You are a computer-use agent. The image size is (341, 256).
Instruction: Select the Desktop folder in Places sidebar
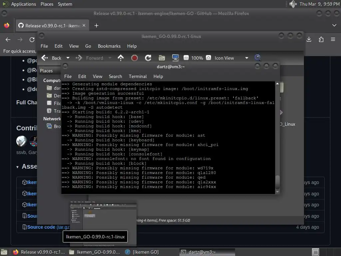[x=54, y=96]
